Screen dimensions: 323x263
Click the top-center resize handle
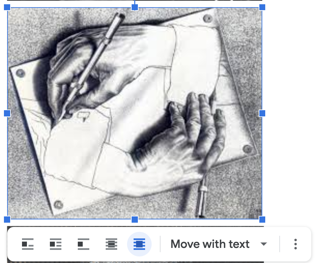135,7
